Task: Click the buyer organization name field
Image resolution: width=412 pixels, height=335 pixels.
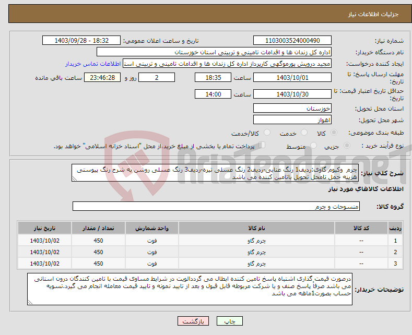Action: [x=214, y=52]
